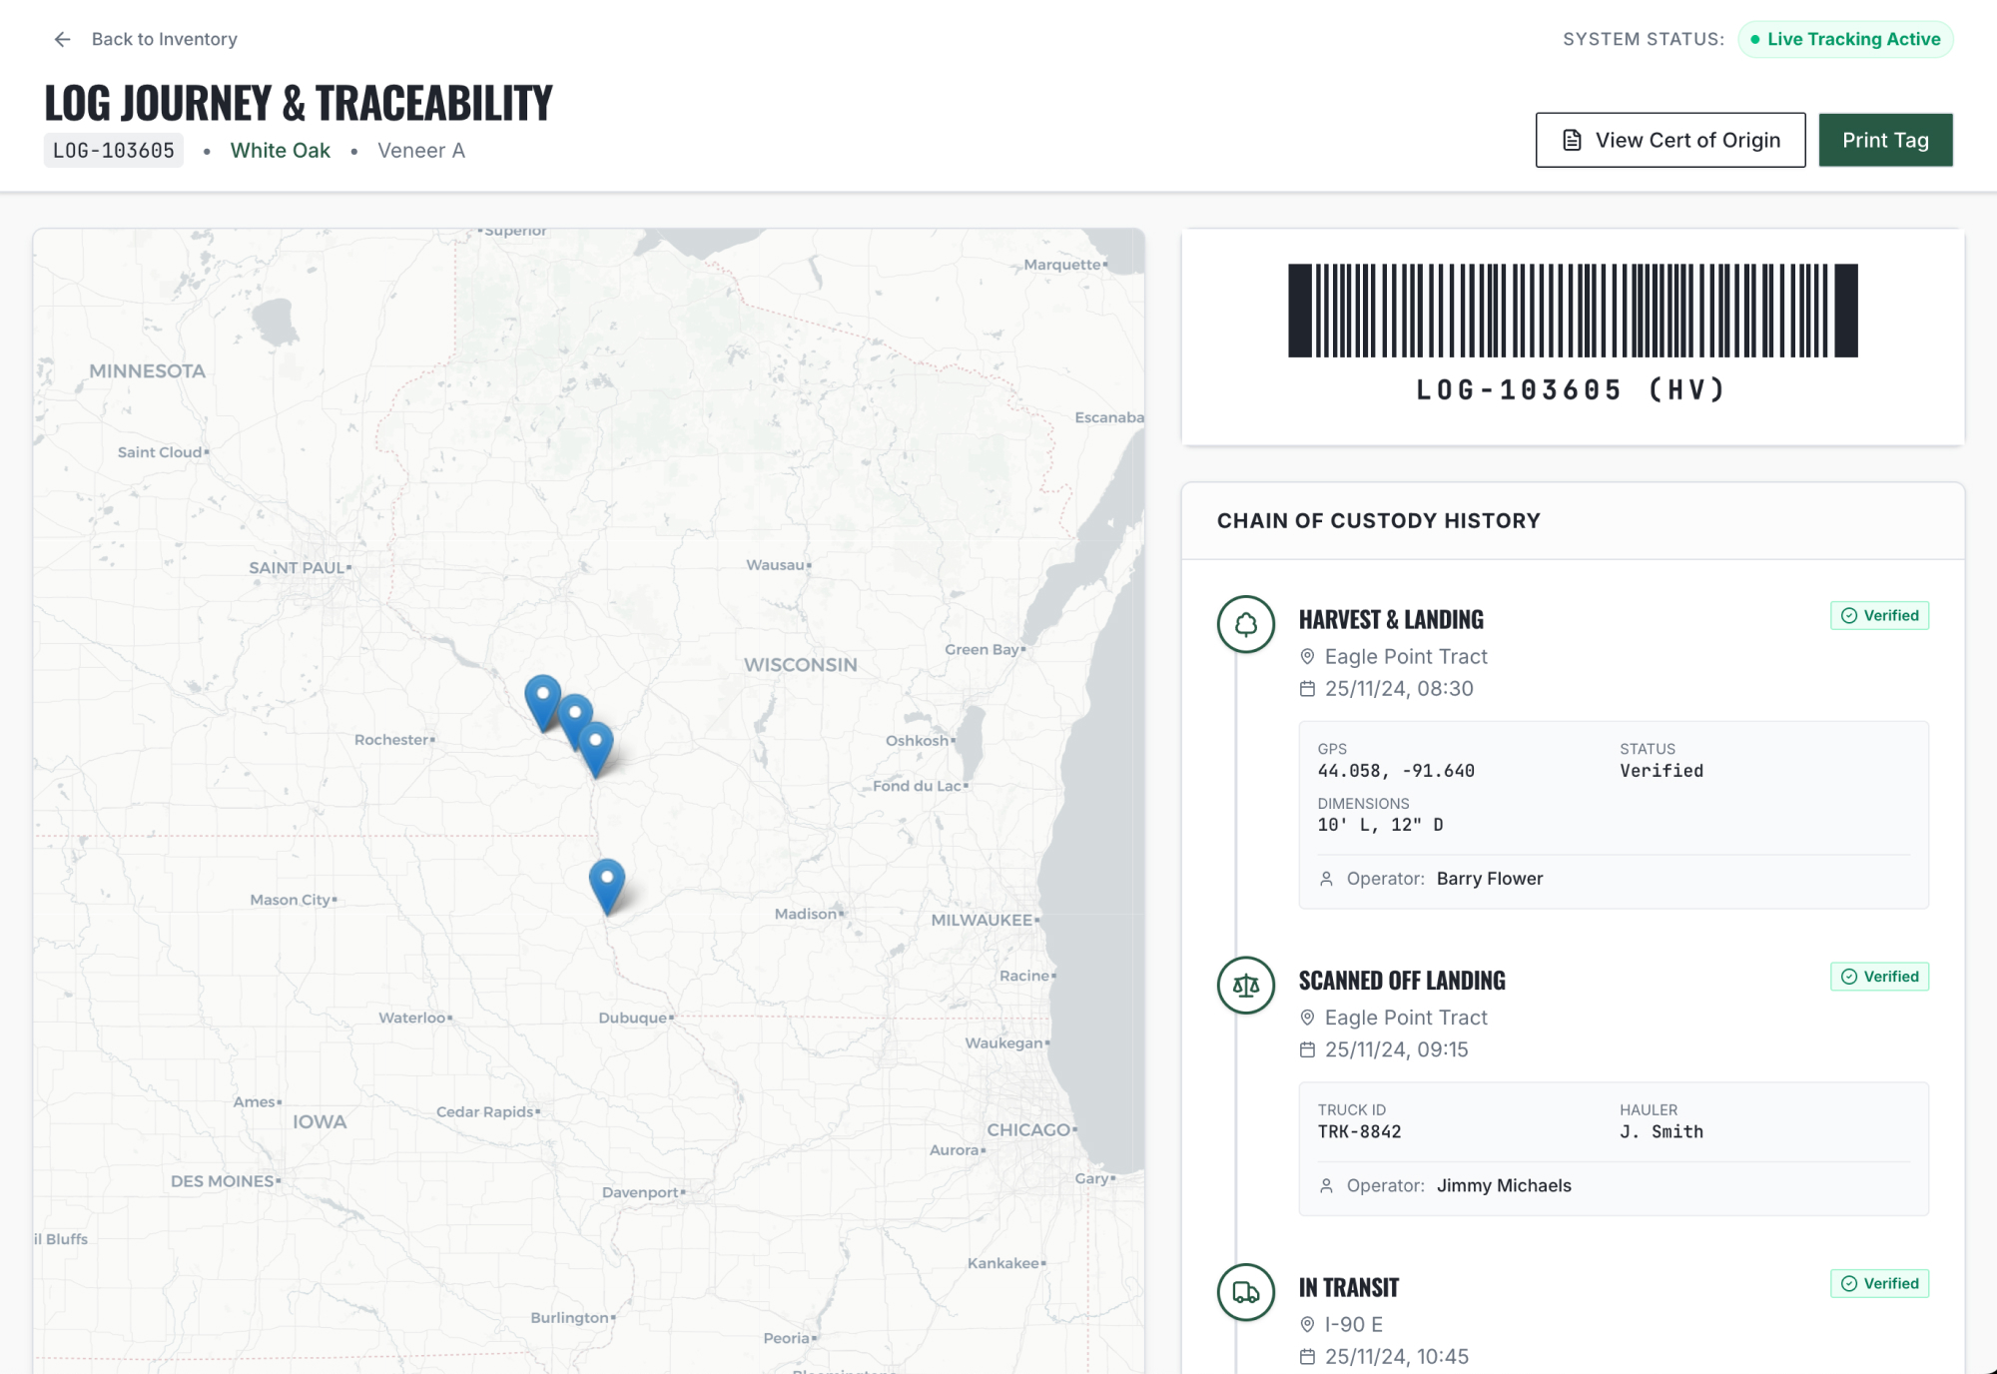Follow the Back to Inventory link
The width and height of the screenshot is (1997, 1374).
pos(163,39)
